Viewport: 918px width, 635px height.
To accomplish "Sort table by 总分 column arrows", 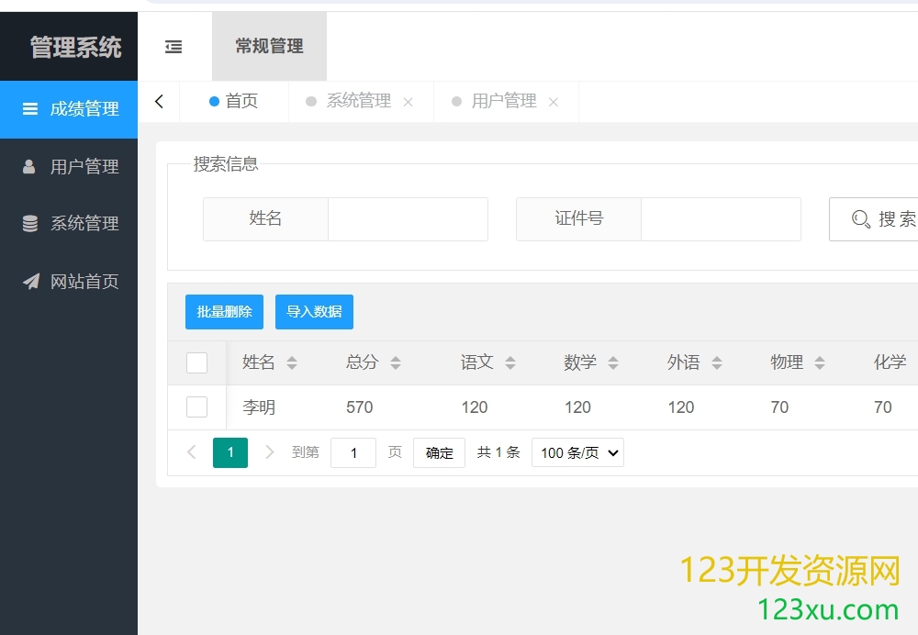I will point(396,363).
